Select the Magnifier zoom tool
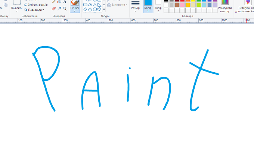This screenshot has width=254, height=149. click(65, 9)
